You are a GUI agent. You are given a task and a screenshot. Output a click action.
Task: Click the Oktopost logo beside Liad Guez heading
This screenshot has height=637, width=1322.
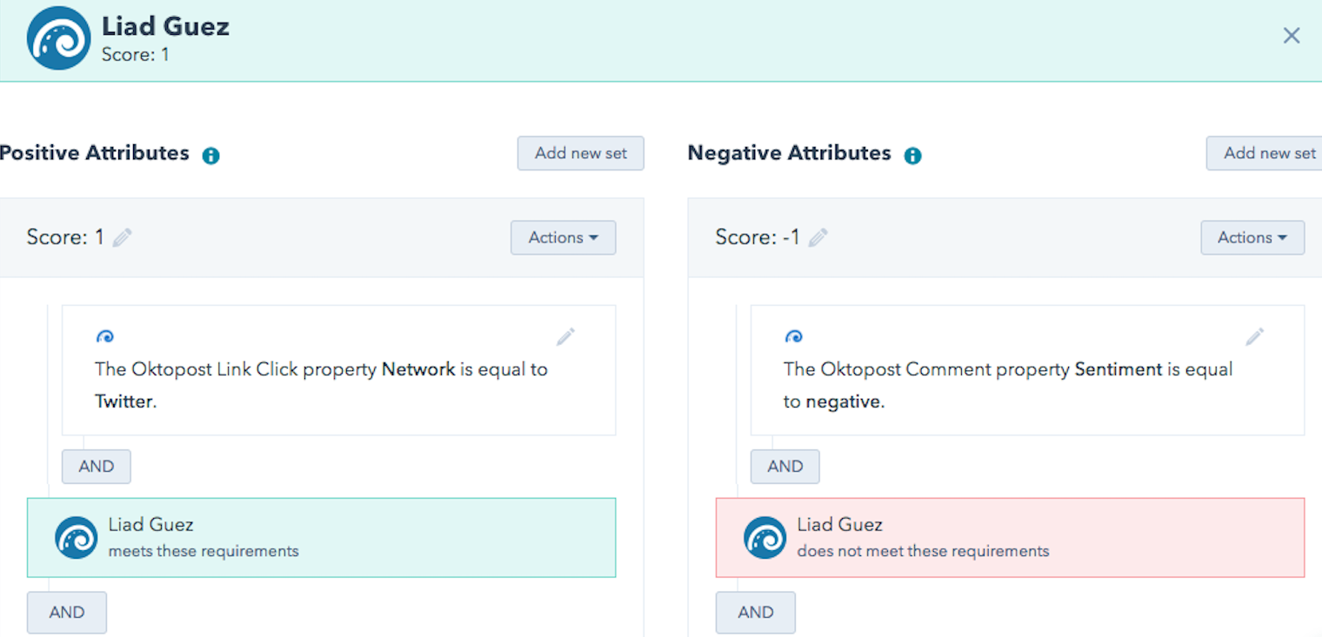click(57, 37)
